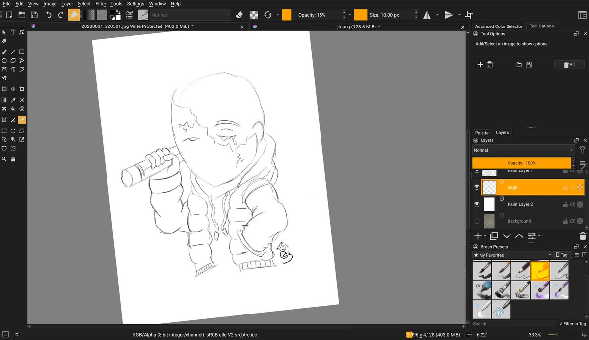Hide the Logo layer

pos(477,187)
